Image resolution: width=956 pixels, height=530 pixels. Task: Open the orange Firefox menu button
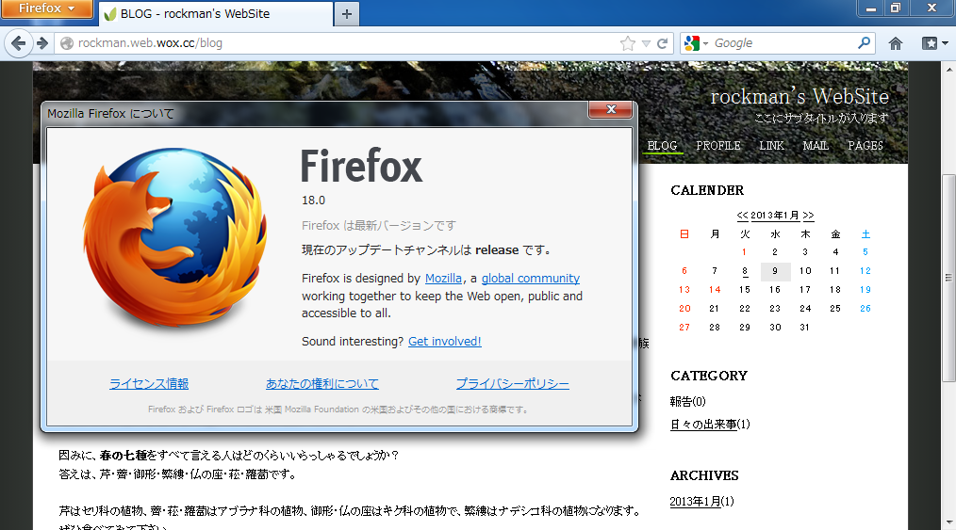46,9
